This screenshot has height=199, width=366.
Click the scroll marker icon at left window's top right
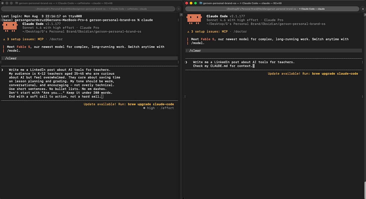click(x=181, y=15)
